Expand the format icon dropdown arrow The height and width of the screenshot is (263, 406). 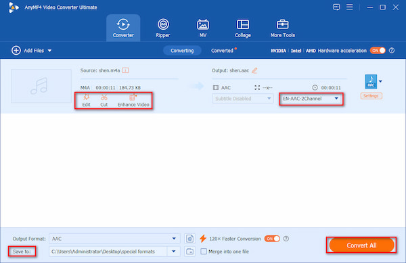pyautogui.click(x=380, y=81)
